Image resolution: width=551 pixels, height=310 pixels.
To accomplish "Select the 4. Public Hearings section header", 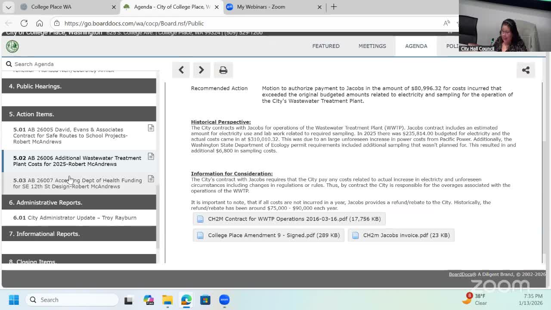I will pyautogui.click(x=79, y=86).
